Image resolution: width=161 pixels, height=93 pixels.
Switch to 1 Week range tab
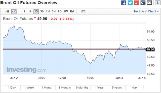coord(29,87)
